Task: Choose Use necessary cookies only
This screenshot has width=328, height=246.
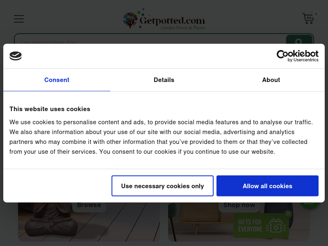Action: (x=162, y=186)
